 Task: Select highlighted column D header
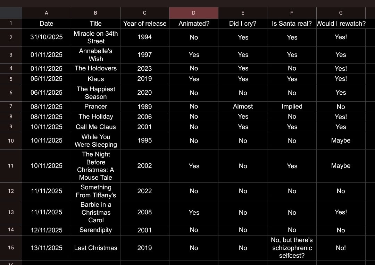pos(194,13)
